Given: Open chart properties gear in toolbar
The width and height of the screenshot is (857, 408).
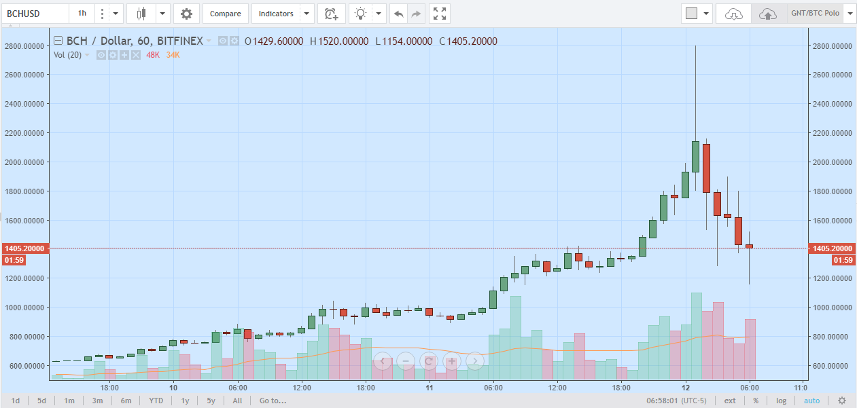Looking at the screenshot, I should 186,14.
